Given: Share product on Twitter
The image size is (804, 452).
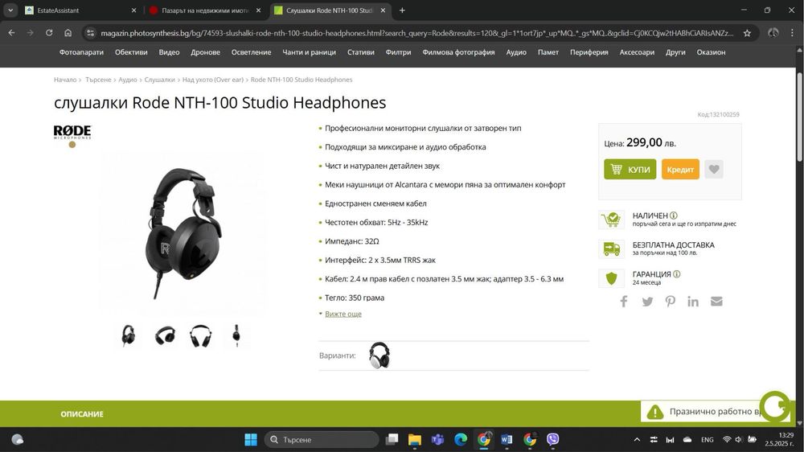Looking at the screenshot, I should (x=647, y=301).
